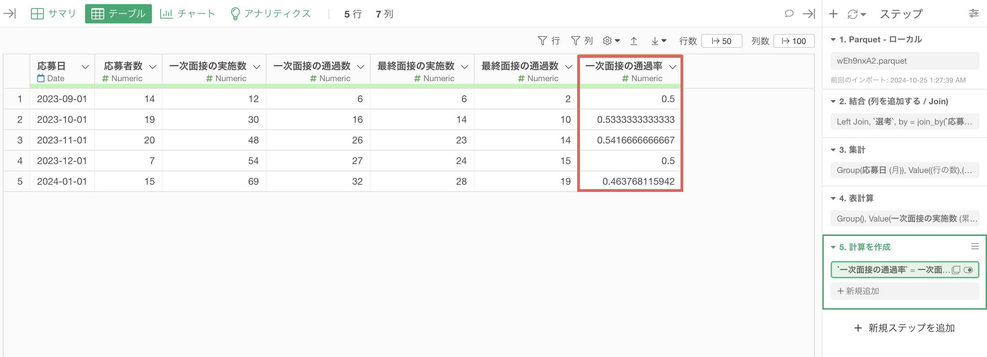Screen dimensions: 987x357
Task: Open the チャート tab
Action: coord(187,14)
